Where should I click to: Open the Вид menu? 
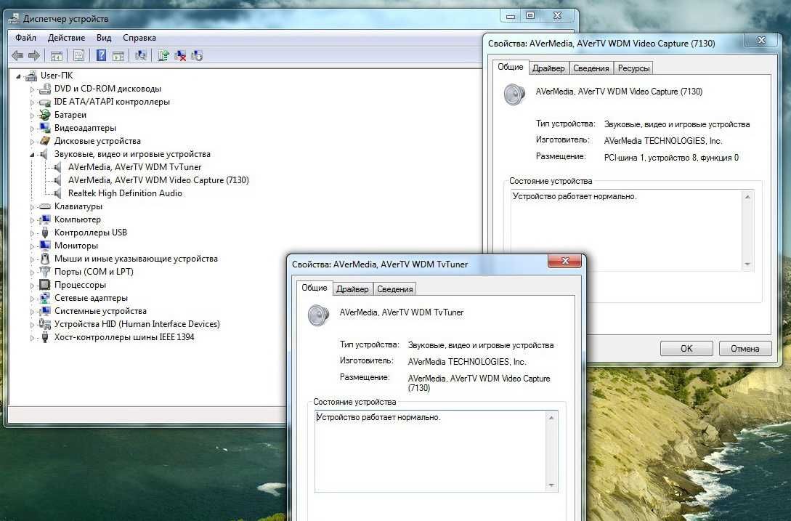point(104,38)
